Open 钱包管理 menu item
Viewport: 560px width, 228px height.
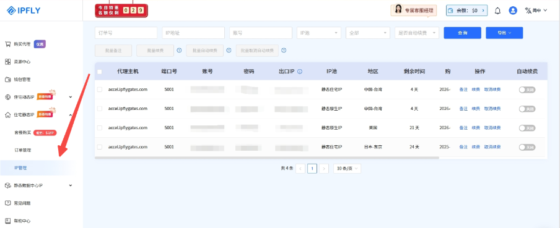22,80
